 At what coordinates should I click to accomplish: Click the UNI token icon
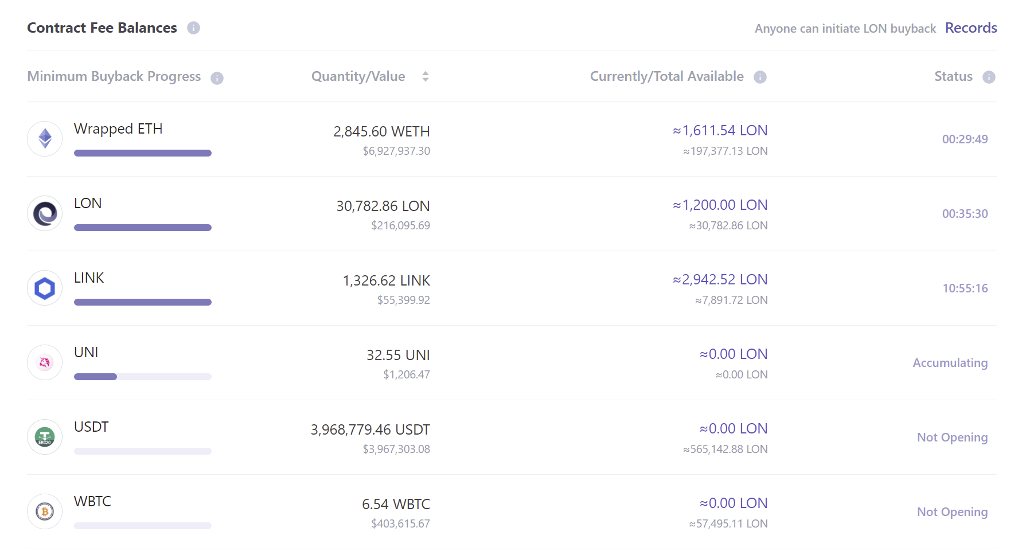[x=45, y=362]
